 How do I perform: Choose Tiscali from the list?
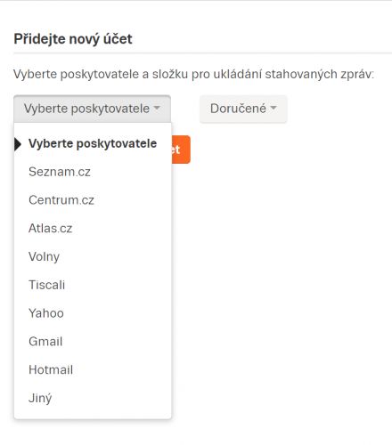93,285
